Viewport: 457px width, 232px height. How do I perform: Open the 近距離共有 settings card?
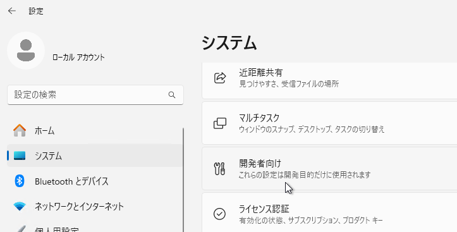329,80
